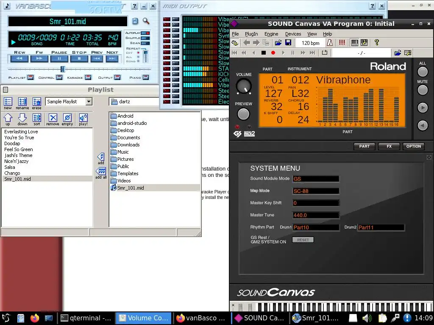Add selected file with 'add' icon
The image size is (434, 325).
pos(101,159)
